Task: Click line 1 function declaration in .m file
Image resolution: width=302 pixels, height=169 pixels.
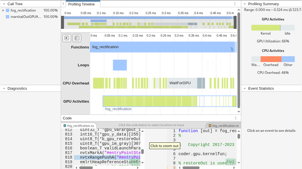Action: 207,131
